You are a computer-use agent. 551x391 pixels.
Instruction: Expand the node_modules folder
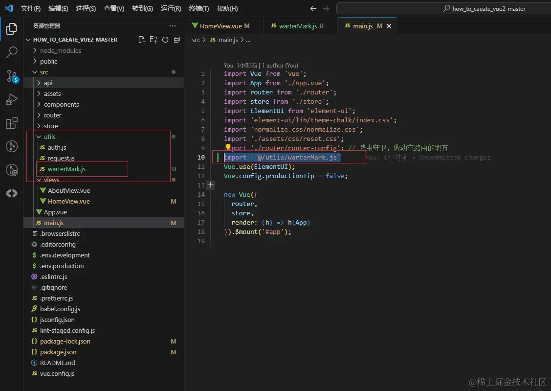104,50
